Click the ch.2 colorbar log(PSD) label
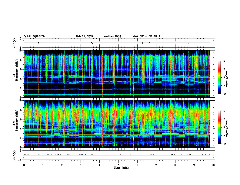 tap(227, 128)
